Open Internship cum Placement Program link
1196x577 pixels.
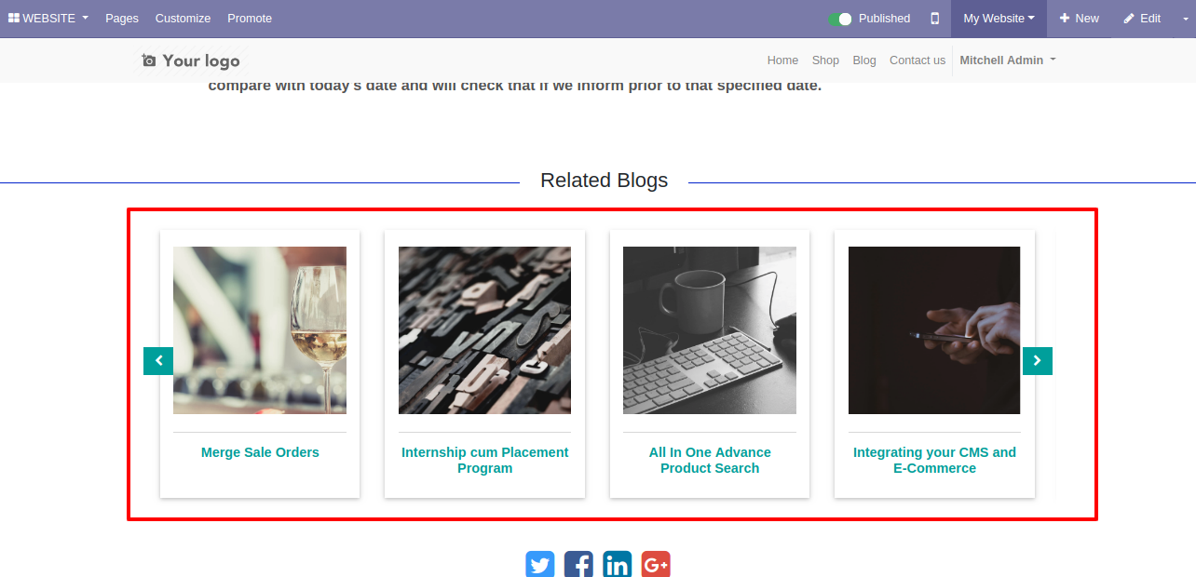(x=484, y=460)
